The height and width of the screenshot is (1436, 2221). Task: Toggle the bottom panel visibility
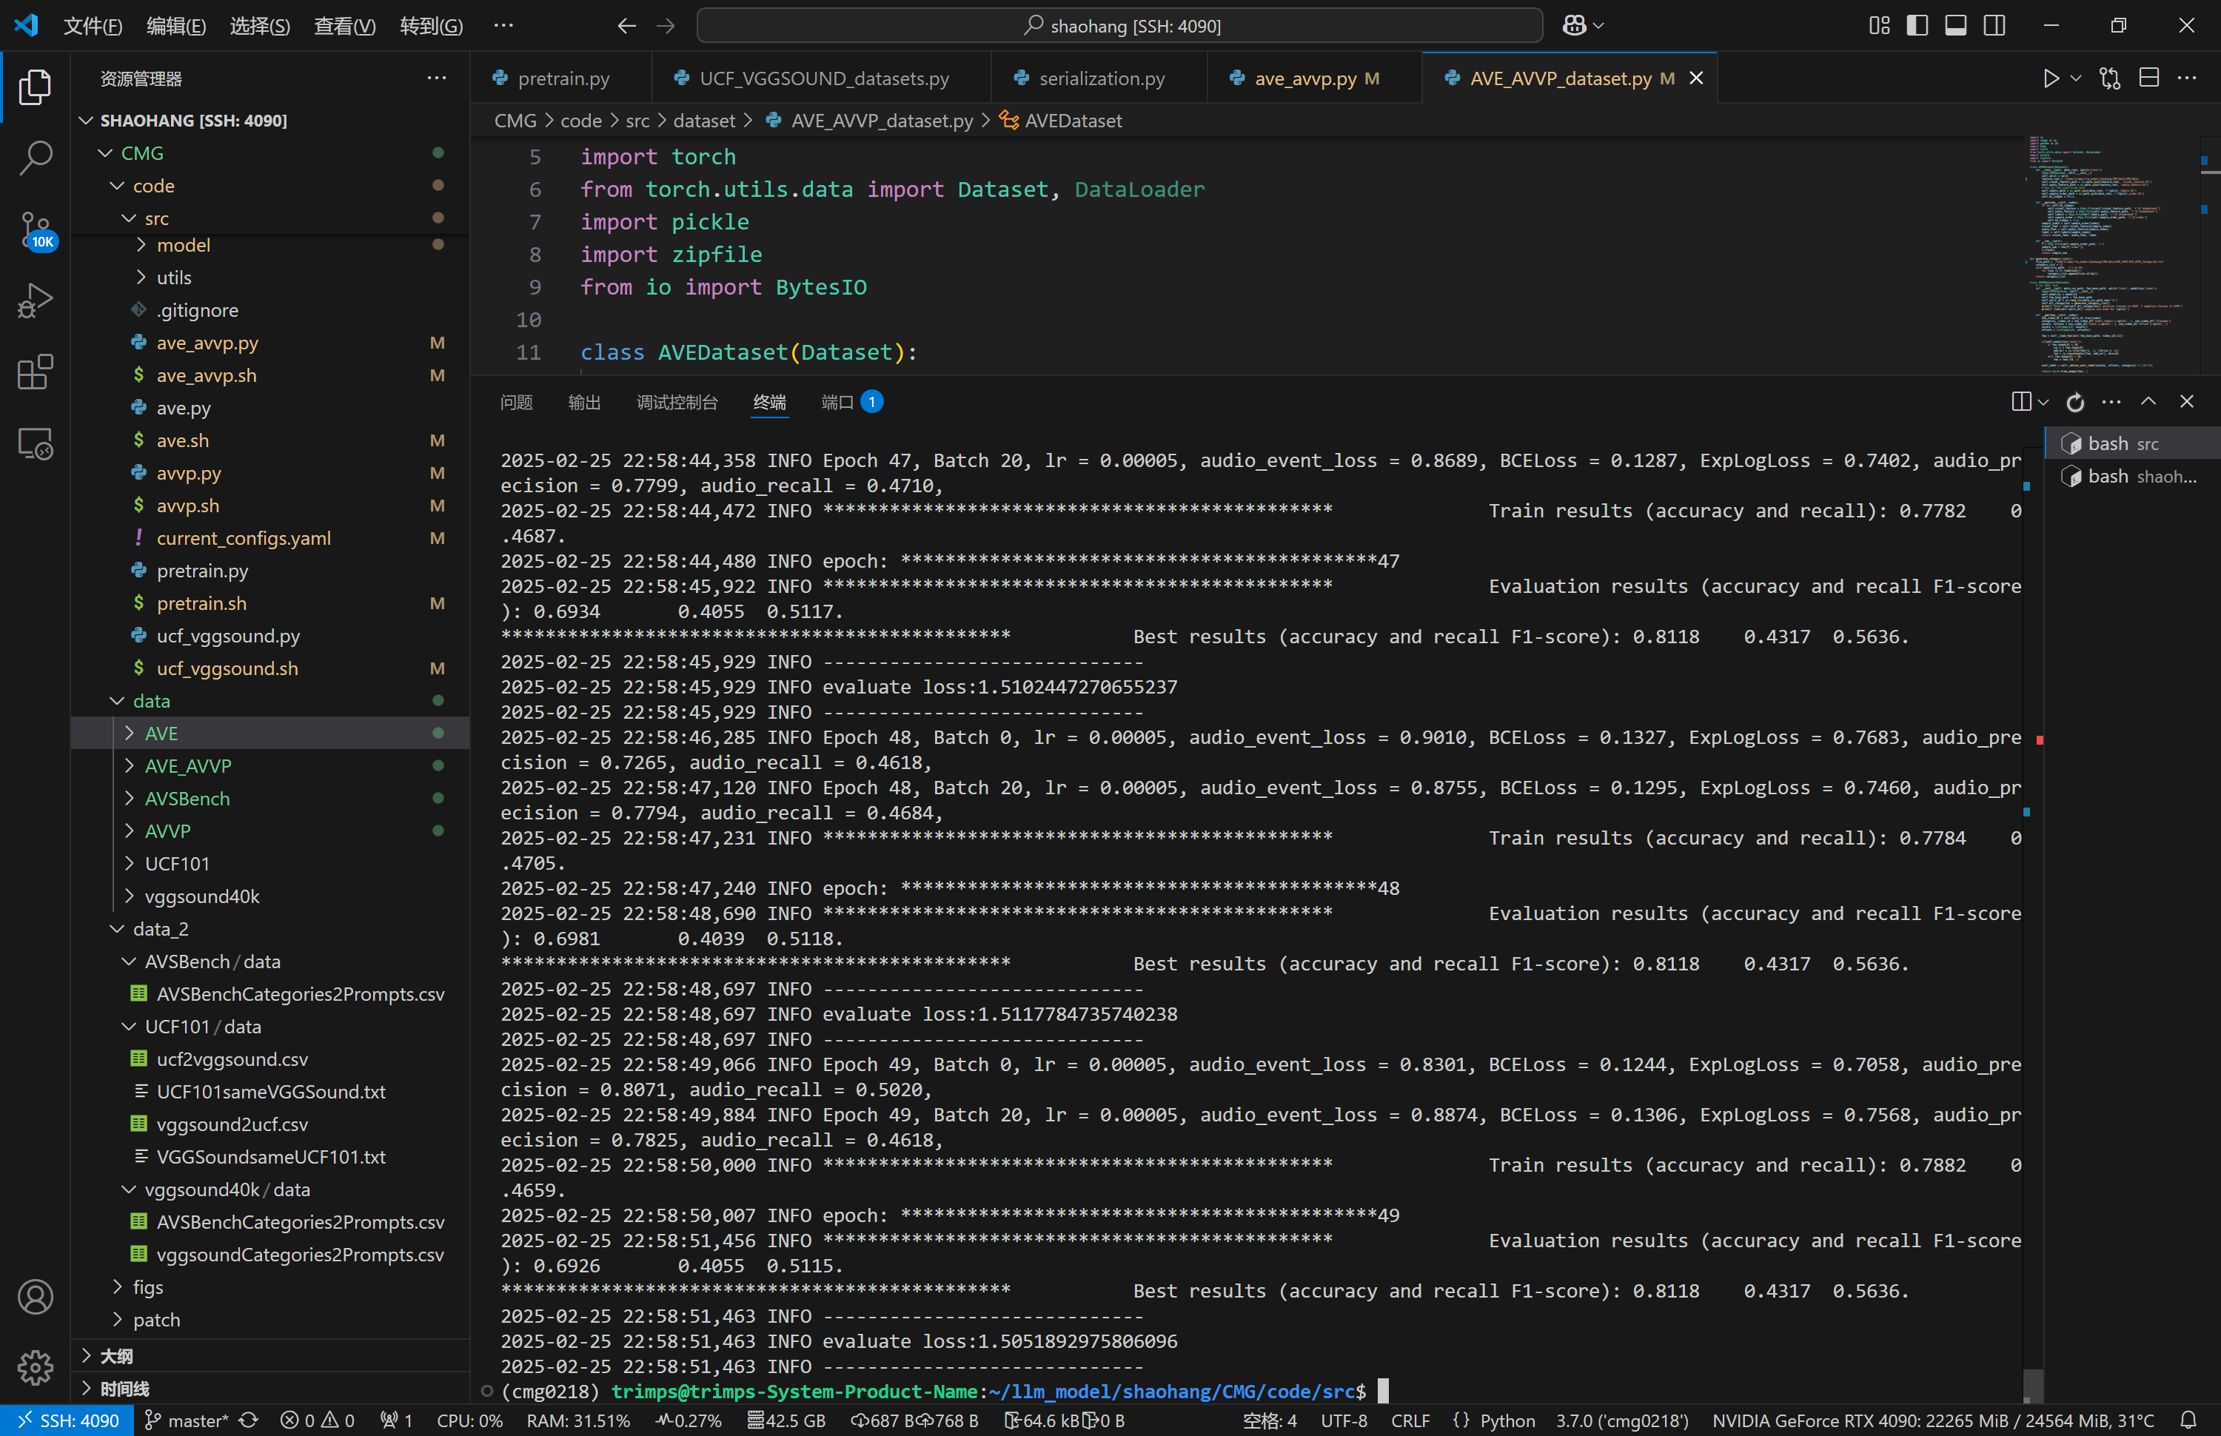[1955, 25]
